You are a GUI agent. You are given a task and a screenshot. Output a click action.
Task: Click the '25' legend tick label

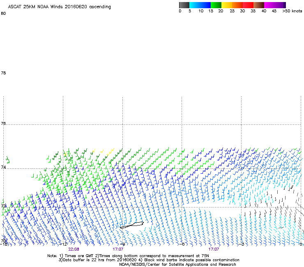(232, 11)
